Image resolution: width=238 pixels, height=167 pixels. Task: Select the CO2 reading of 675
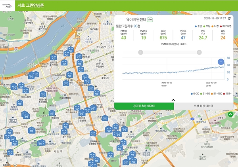coord(163,38)
